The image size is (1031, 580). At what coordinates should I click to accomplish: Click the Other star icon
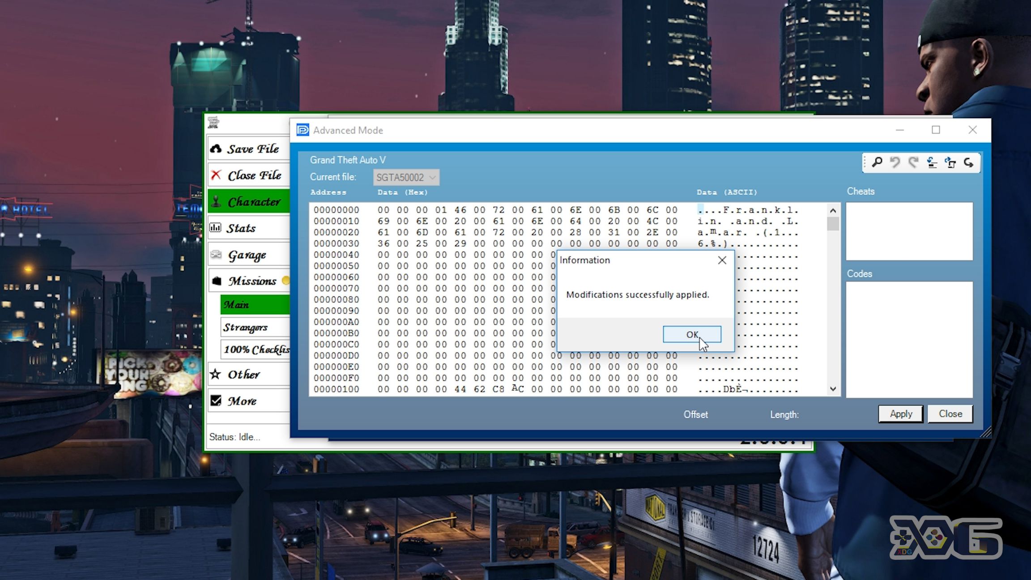click(x=216, y=374)
